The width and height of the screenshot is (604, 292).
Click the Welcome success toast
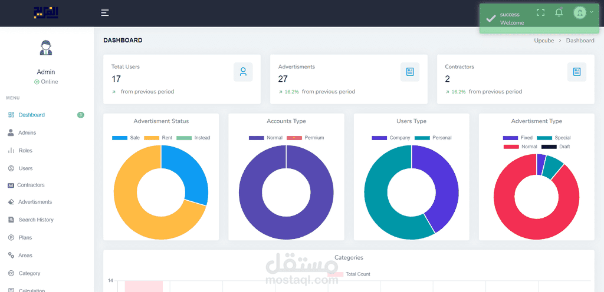(540, 18)
